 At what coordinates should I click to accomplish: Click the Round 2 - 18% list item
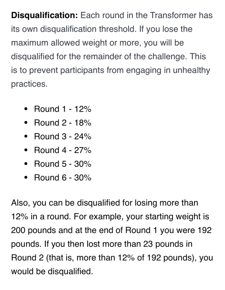[x=62, y=123]
